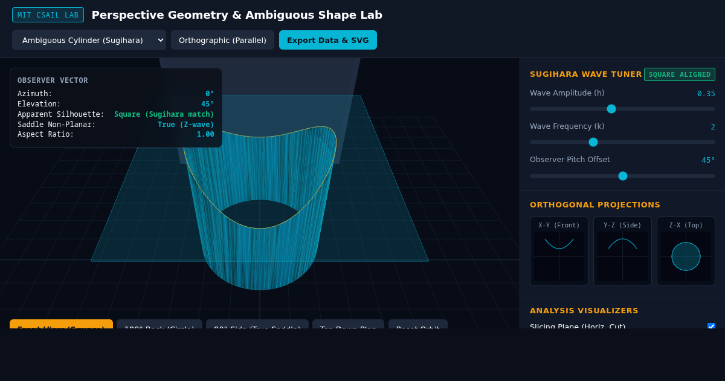Select the Front View (Square) preset

(x=61, y=324)
